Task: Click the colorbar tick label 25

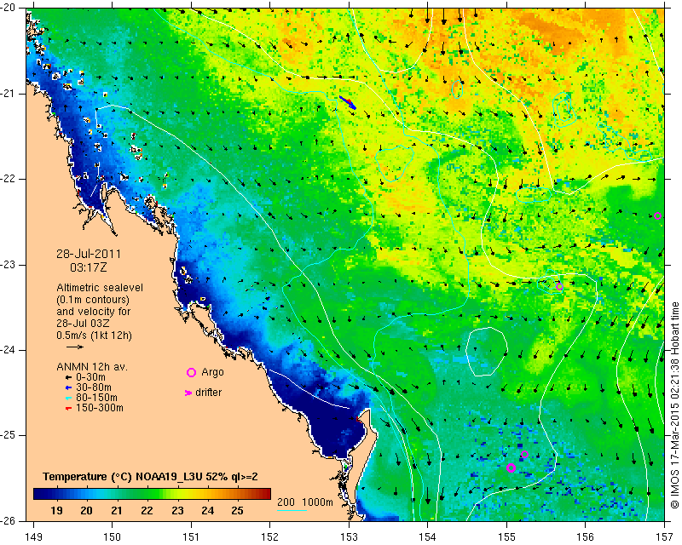Action: 237,510
